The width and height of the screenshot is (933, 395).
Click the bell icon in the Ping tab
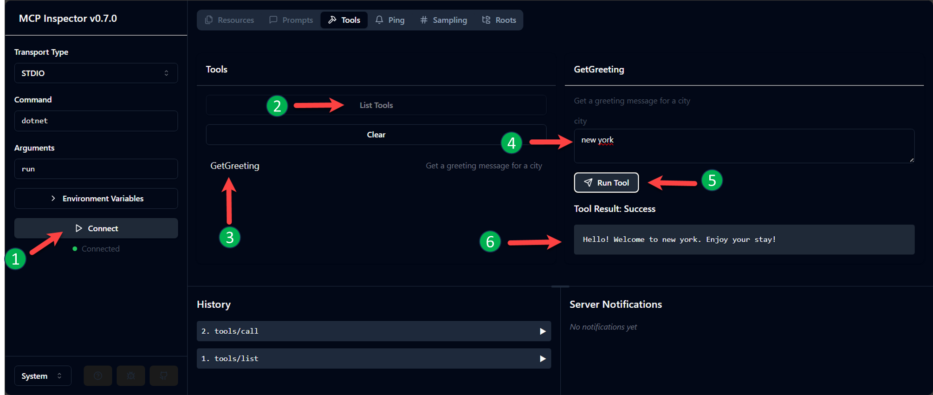click(379, 20)
